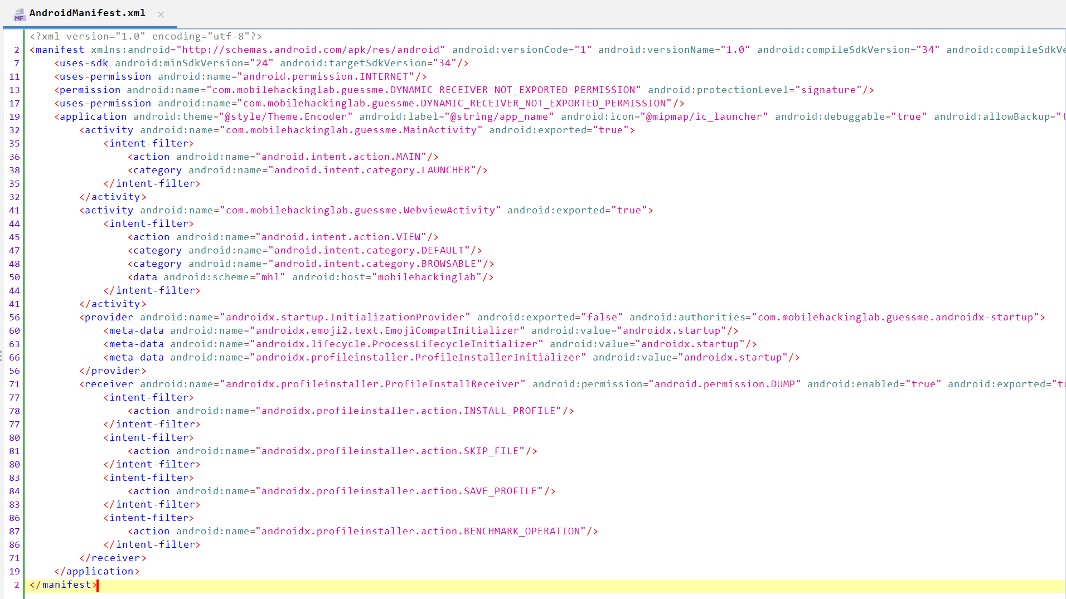Click line number 7 in the gutter

[16, 63]
